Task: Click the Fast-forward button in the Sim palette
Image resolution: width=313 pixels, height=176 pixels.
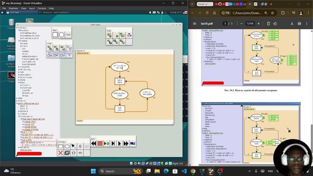Action: coord(126,143)
